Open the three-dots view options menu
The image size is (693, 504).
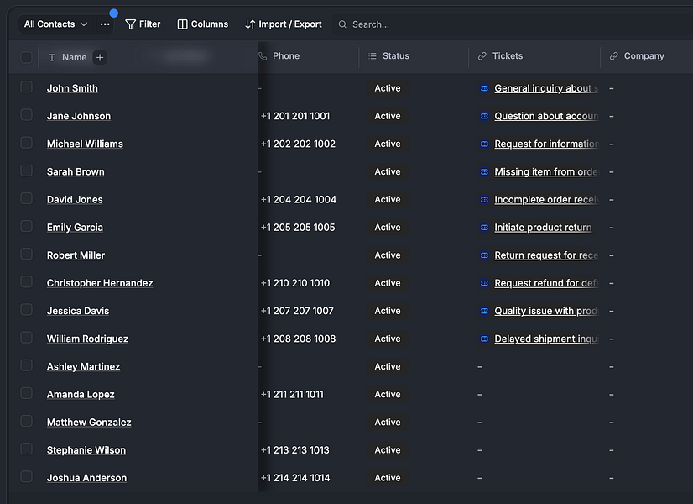pyautogui.click(x=105, y=24)
